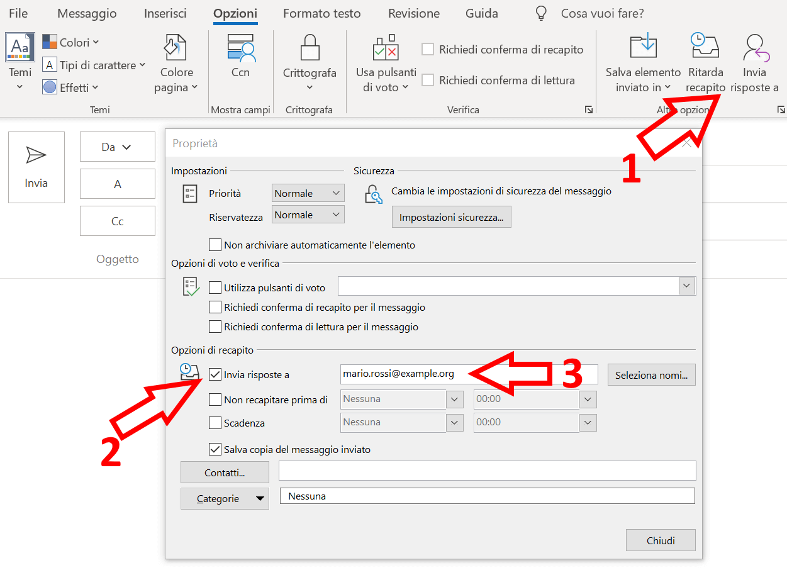
Task: Expand the voting buttons combo box
Action: click(687, 286)
